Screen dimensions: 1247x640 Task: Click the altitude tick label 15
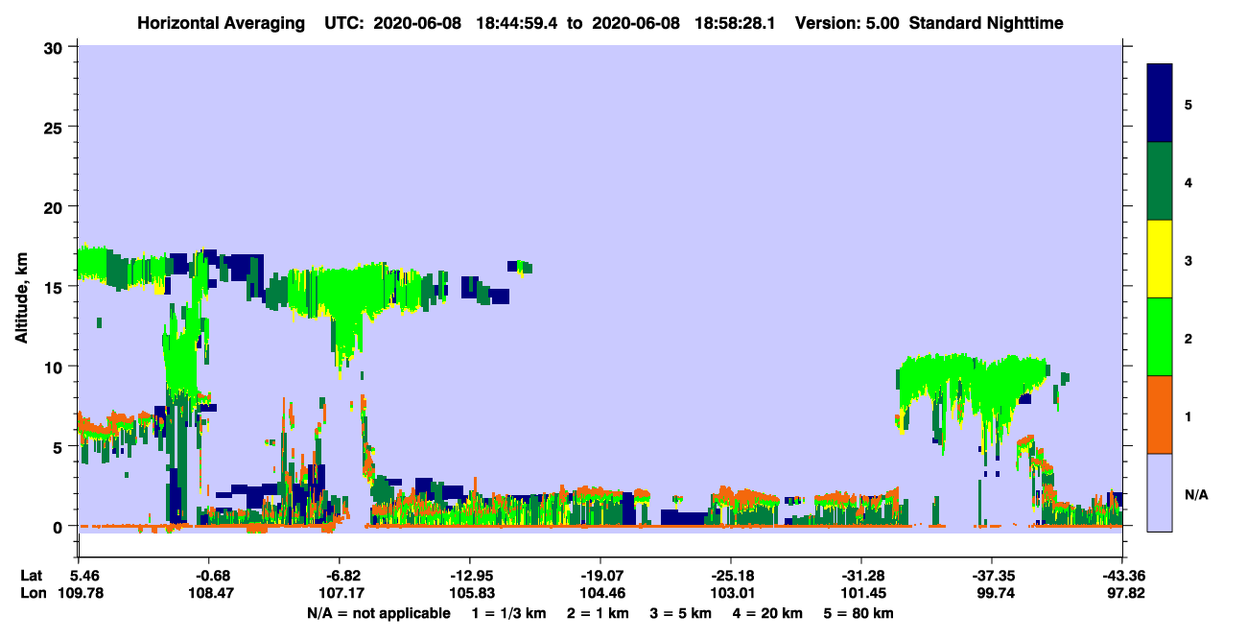(x=56, y=287)
